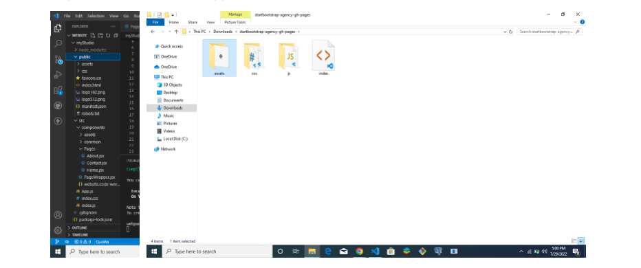Viewport: 641px width, 268px height.
Task: Open the Search view in VS Code
Action: pyautogui.click(x=58, y=44)
